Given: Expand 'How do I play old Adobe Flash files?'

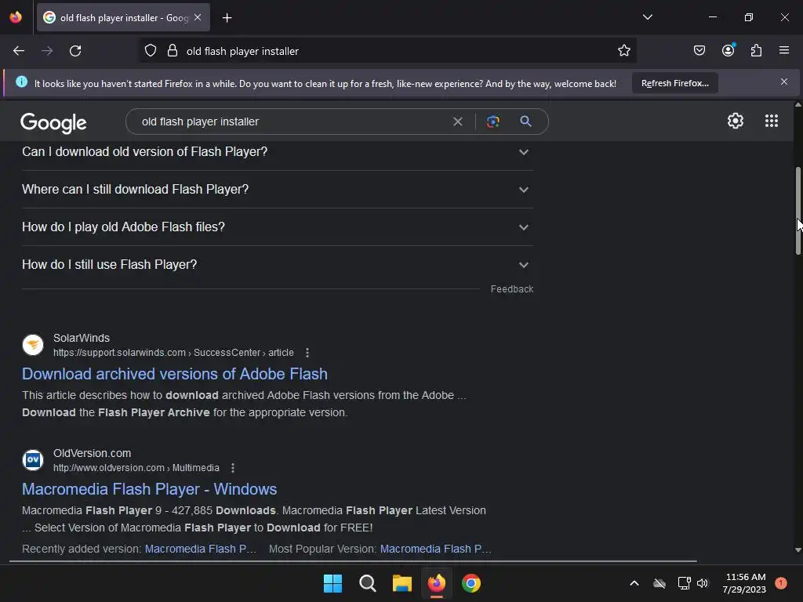Looking at the screenshot, I should [277, 227].
